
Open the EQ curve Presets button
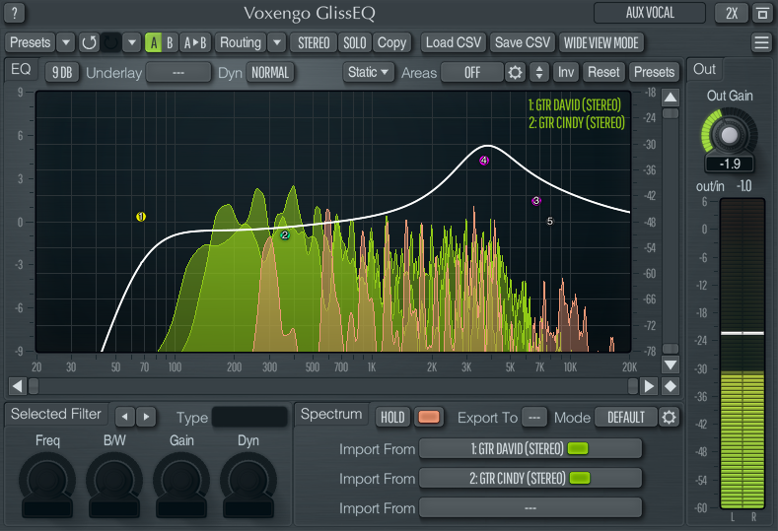click(654, 72)
